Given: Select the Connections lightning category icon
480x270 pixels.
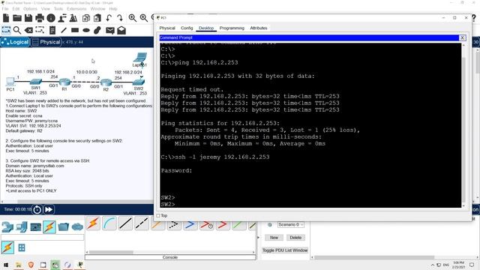Looking at the screenshot, I should click(x=49, y=226).
